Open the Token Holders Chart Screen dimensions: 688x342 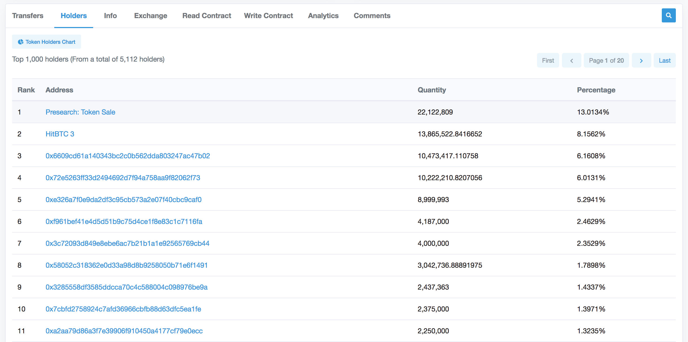click(x=46, y=42)
